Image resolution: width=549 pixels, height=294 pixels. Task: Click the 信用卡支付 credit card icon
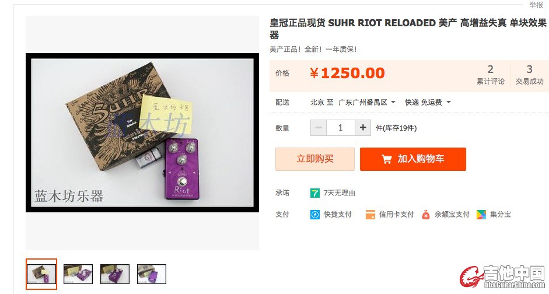click(x=370, y=215)
